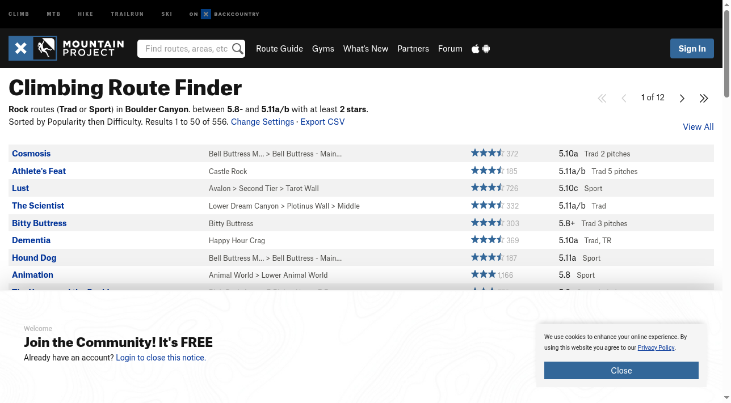Switch to the HIKE site tab
Viewport: 731px width, 403px height.
[x=86, y=14]
